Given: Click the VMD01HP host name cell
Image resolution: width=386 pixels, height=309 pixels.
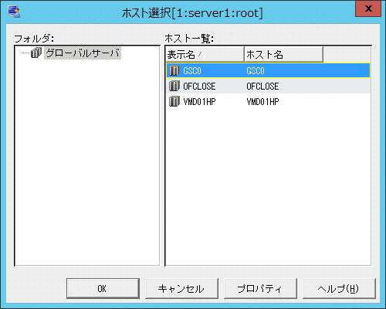Looking at the screenshot, I should click(262, 102).
